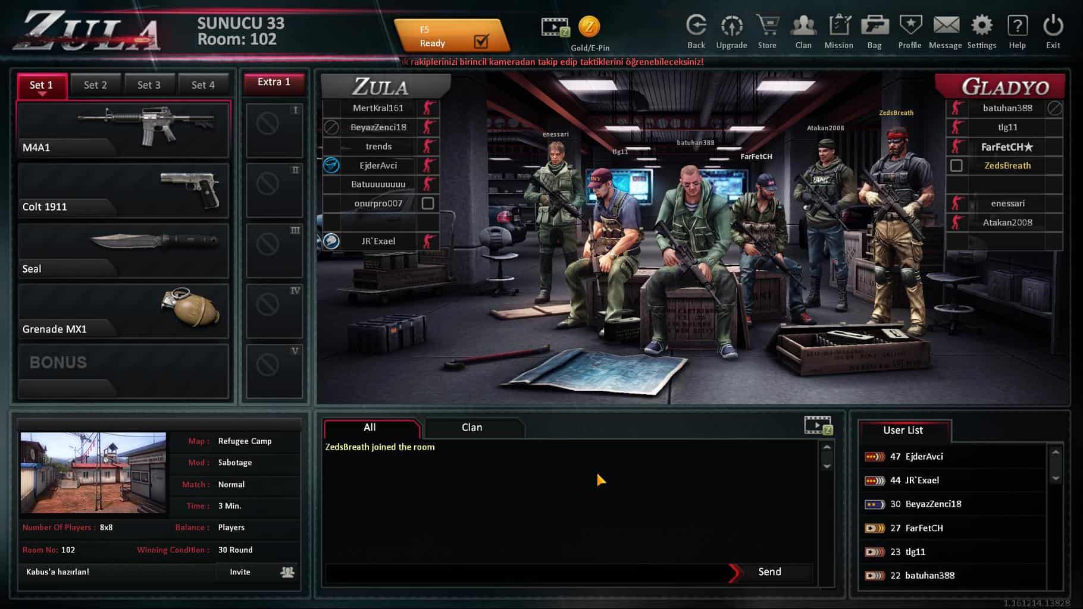Click the chat scrollbar up arrow
This screenshot has height=609, width=1083.
click(827, 447)
